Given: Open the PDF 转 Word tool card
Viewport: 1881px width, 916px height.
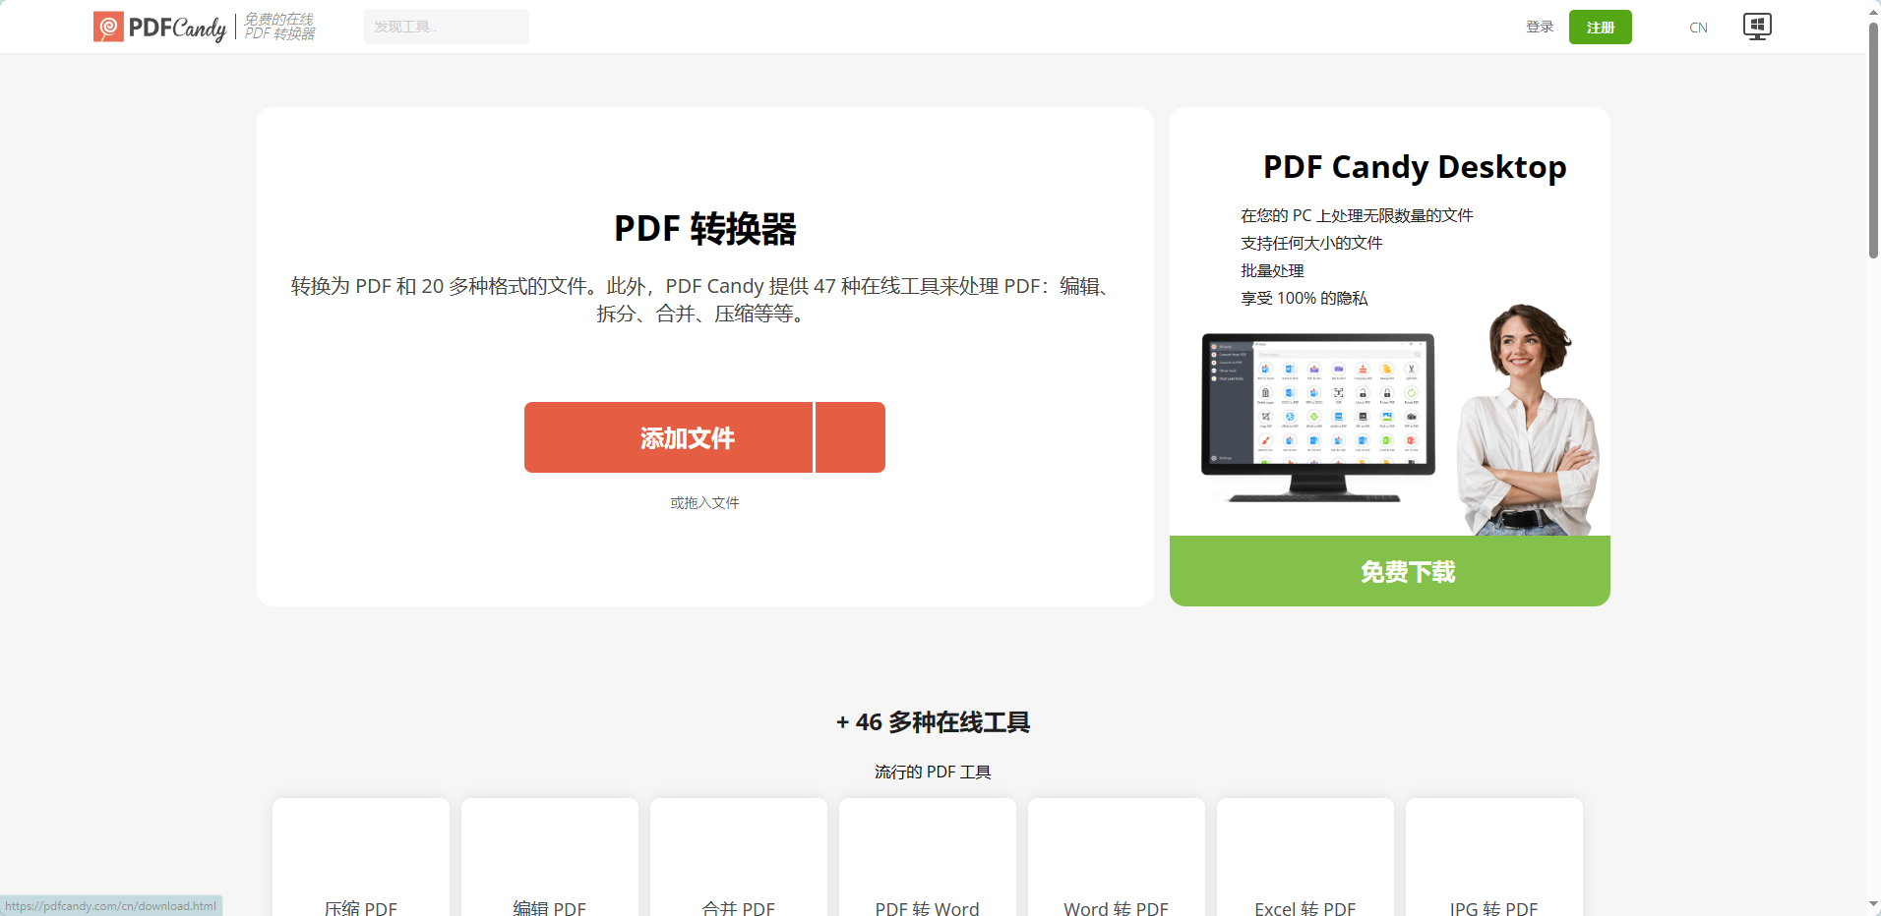Looking at the screenshot, I should point(928,857).
